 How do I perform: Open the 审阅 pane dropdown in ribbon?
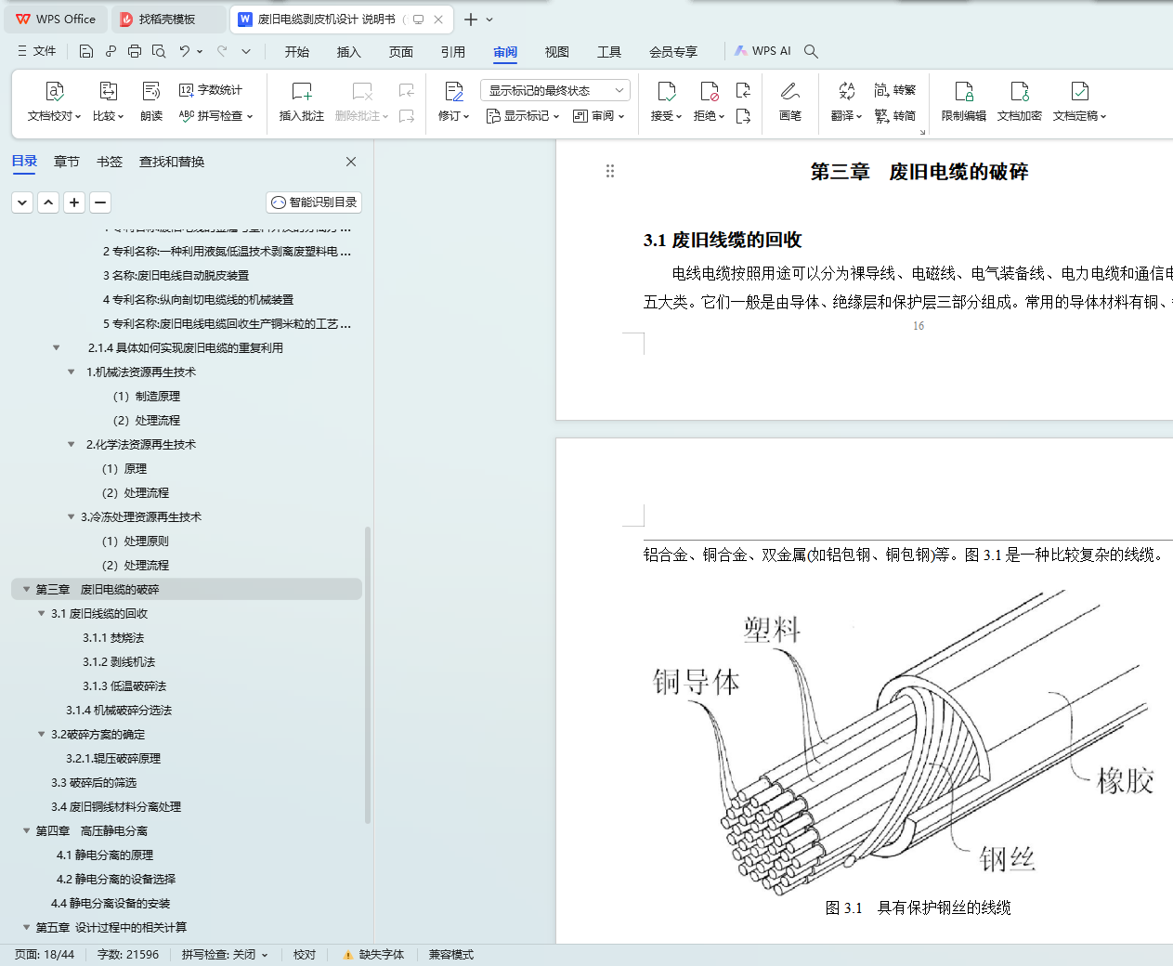click(599, 116)
